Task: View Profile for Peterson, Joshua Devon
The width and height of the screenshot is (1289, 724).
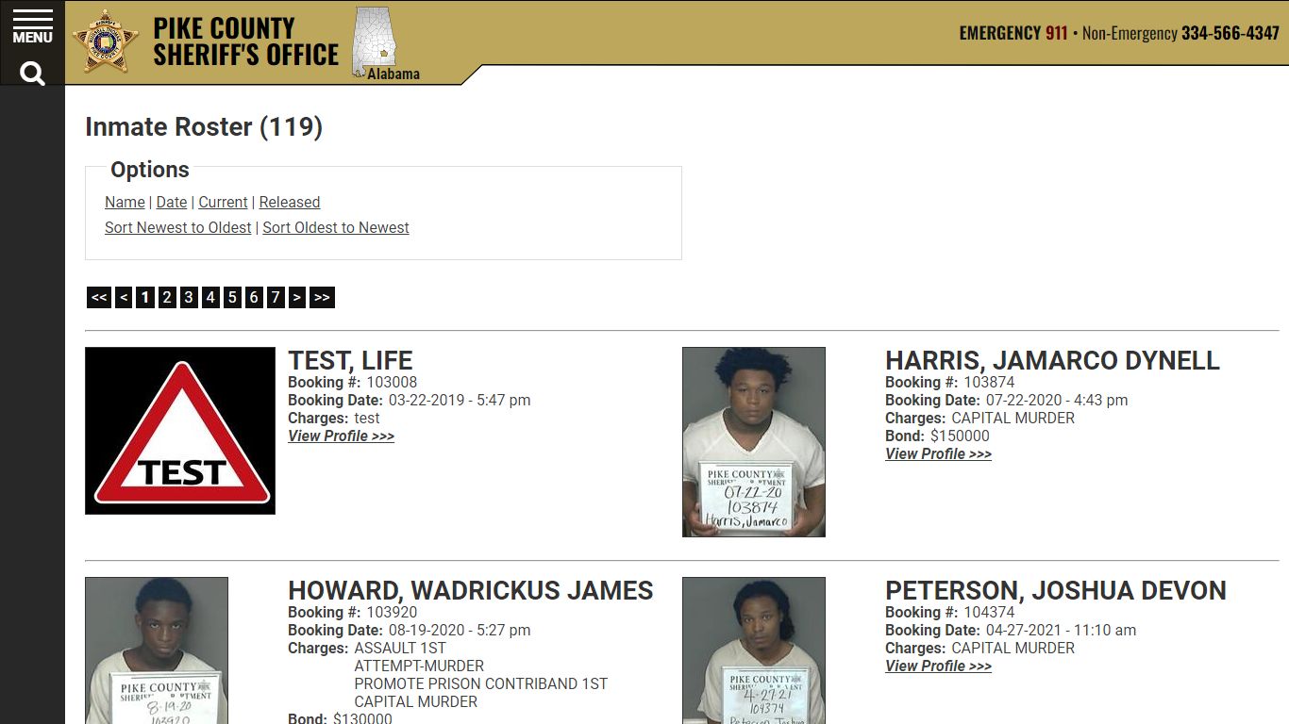Action: (x=938, y=666)
